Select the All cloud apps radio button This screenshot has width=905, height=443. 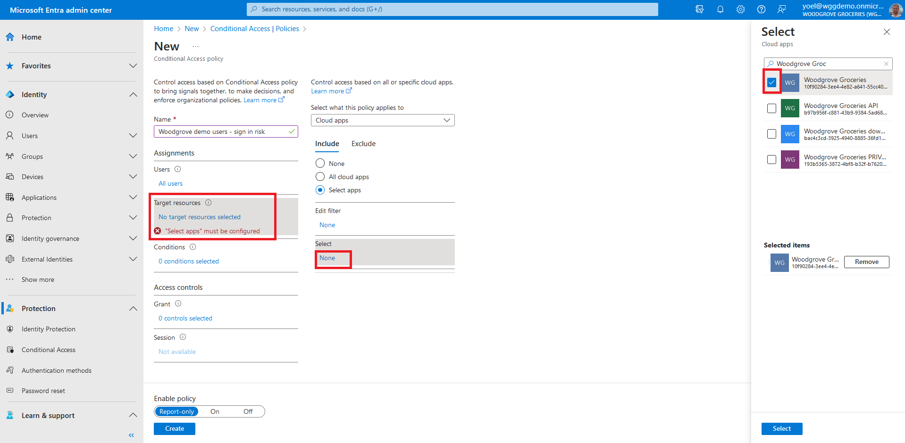click(x=320, y=177)
